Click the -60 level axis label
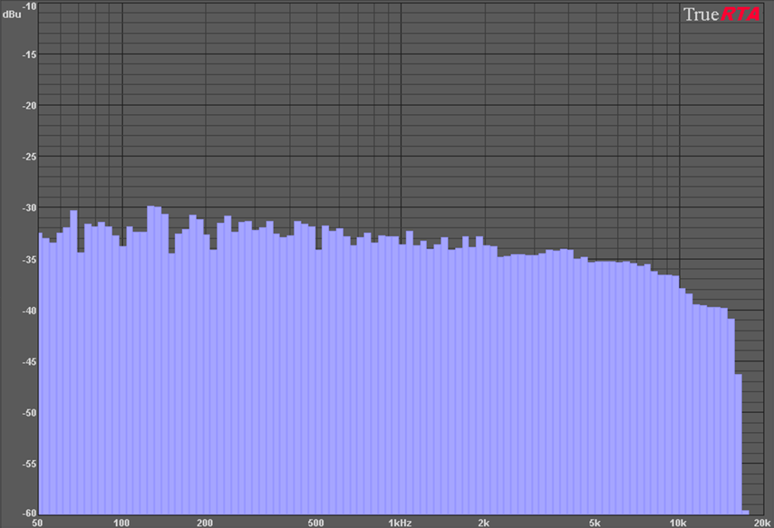Screen dimensions: 774x528 (x=29, y=513)
